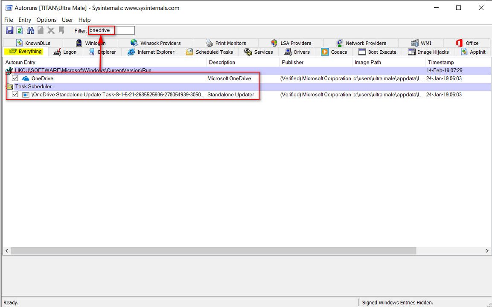The image size is (492, 307).
Task: Switch to the Winsock Providers tab
Action: tap(156, 43)
